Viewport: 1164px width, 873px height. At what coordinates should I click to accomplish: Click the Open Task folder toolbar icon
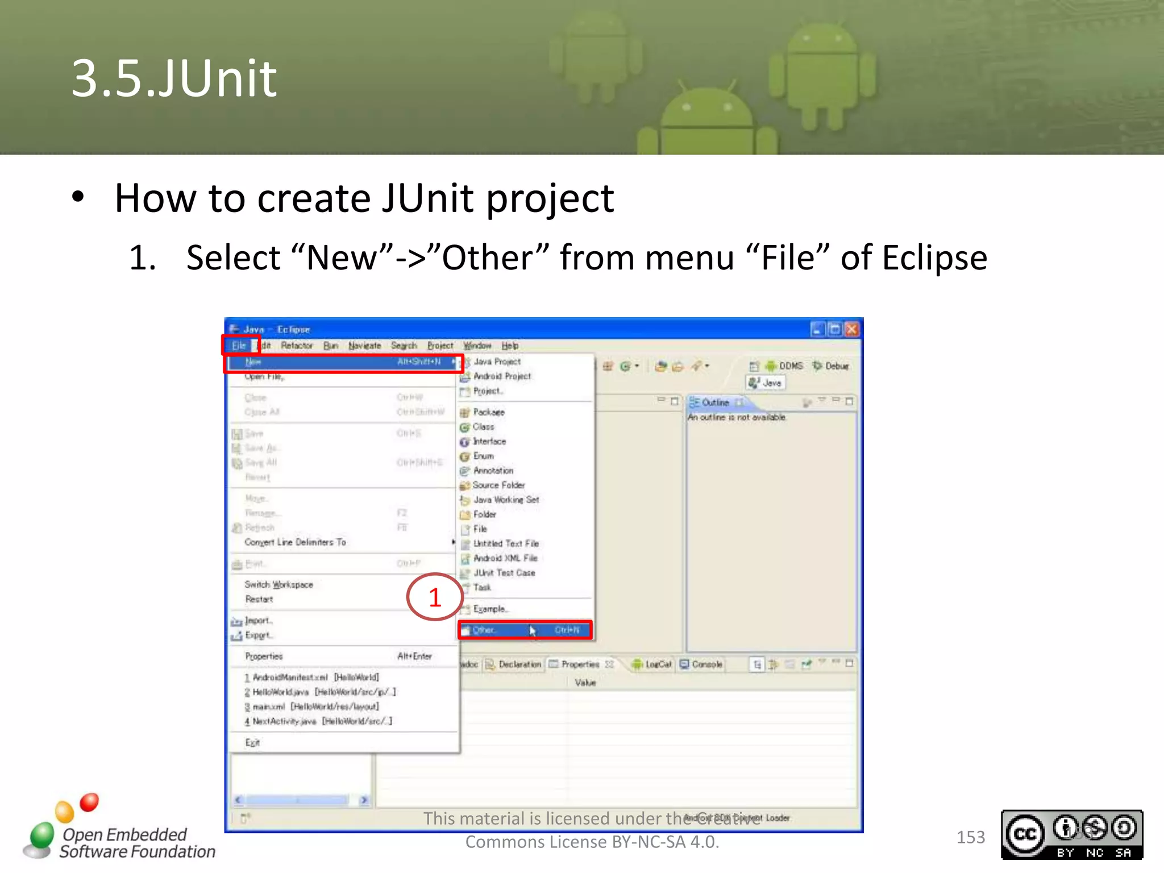pyautogui.click(x=677, y=367)
